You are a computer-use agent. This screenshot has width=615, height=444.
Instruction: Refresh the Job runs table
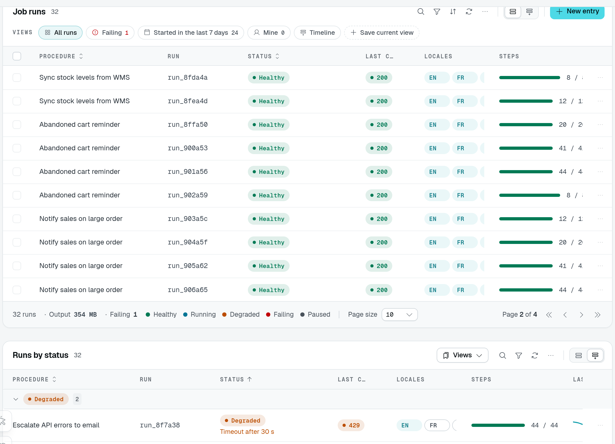pos(469,12)
